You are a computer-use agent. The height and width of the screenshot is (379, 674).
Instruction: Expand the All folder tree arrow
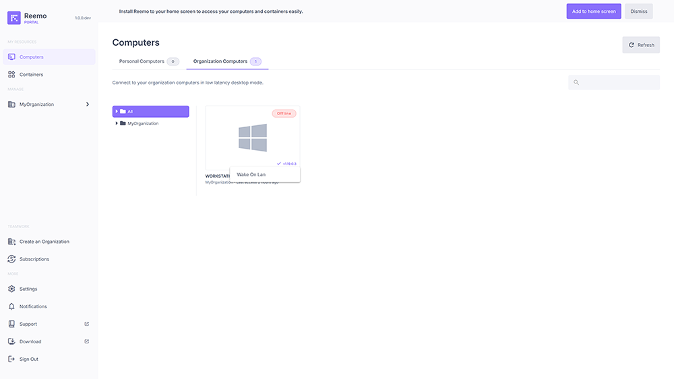117,111
